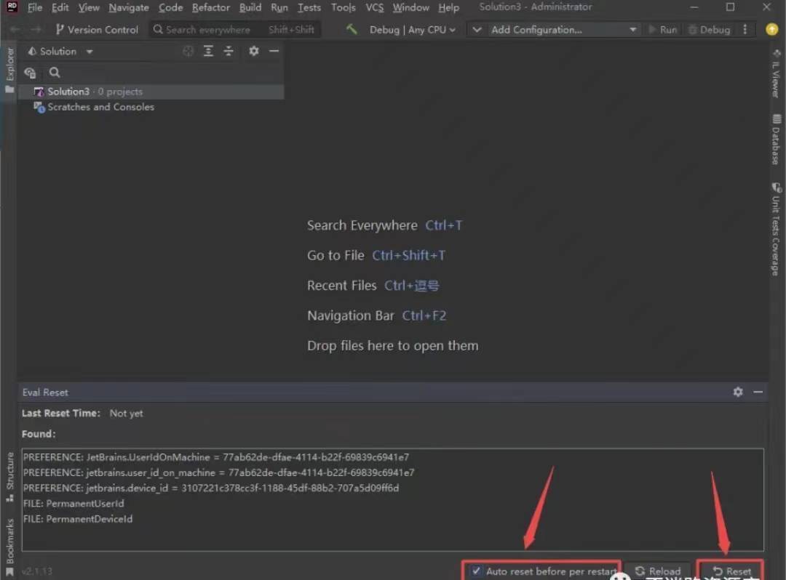Open the Solution view dropdown
Viewport: 786px width, 580px height.
pos(60,52)
